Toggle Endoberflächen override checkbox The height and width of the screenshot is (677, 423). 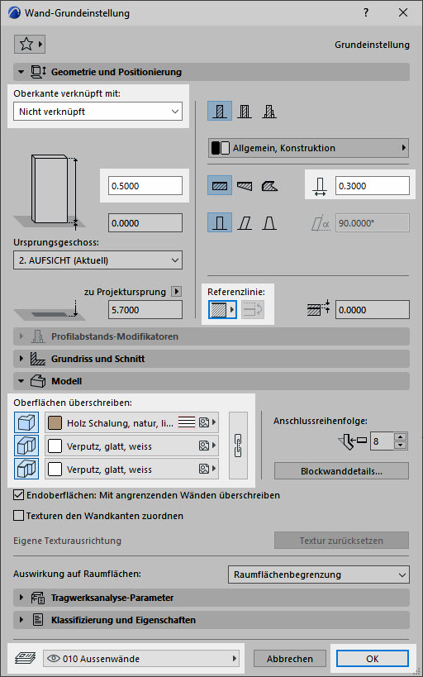tap(18, 495)
